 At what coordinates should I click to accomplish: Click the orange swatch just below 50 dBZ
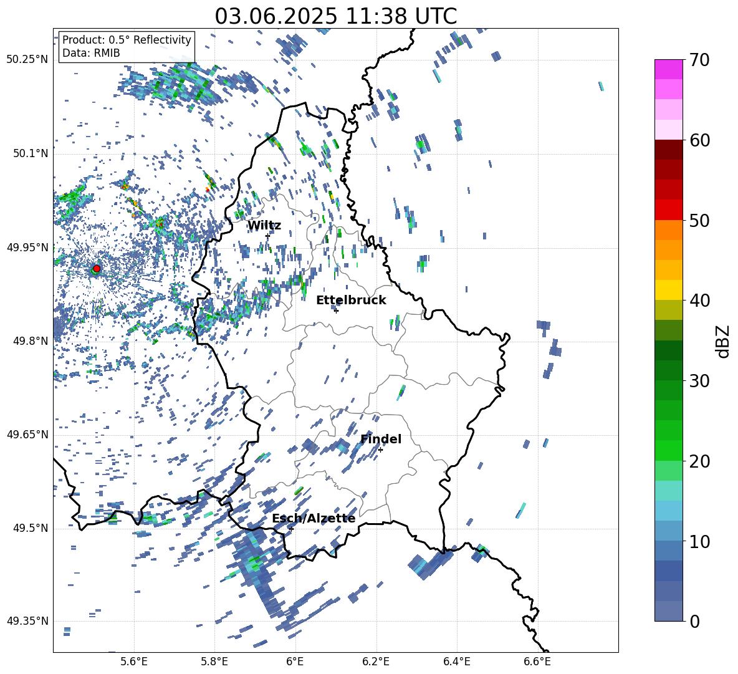click(x=668, y=230)
